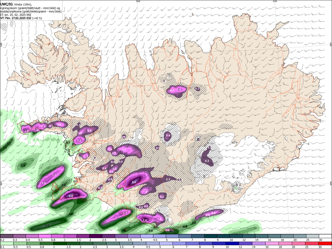Select the 7 swatch in the lower legend row
The height and width of the screenshot is (249, 332).
[x=192, y=244]
